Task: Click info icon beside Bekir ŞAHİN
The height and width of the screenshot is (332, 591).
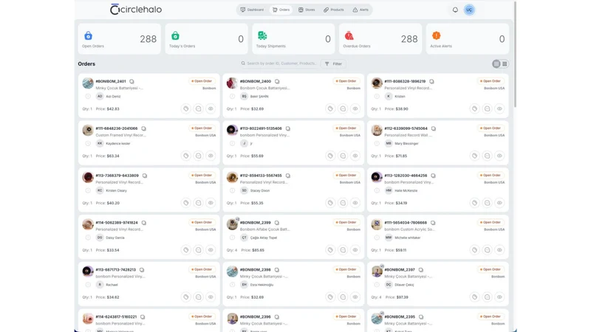Action: (x=232, y=97)
